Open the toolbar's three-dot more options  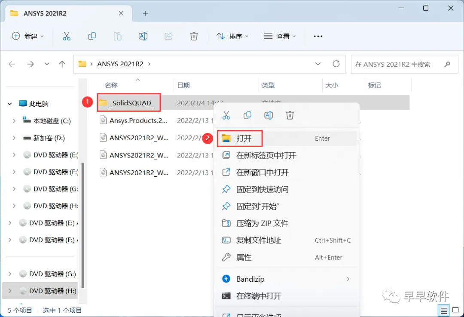click(318, 36)
